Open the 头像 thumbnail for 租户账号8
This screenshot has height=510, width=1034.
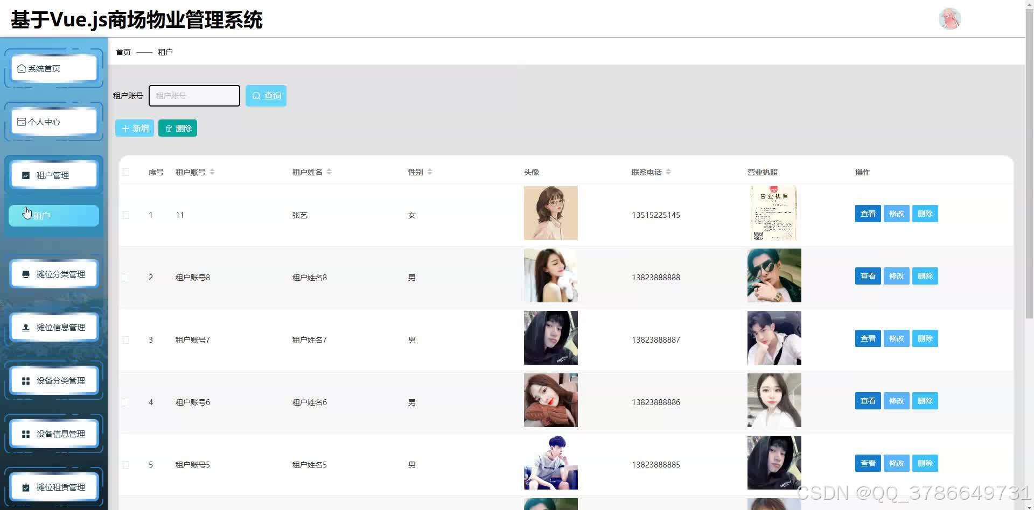(551, 275)
